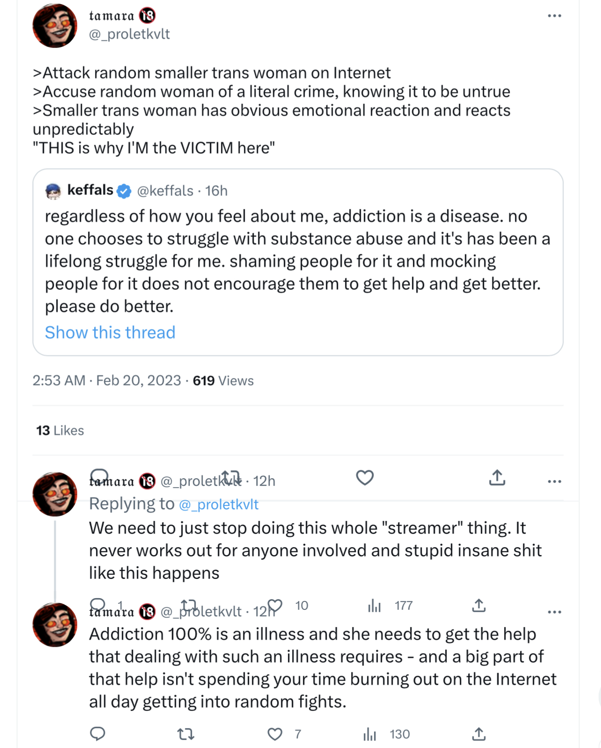Reply to the main tweet with the comment icon
The width and height of the screenshot is (601, 748).
pyautogui.click(x=99, y=477)
